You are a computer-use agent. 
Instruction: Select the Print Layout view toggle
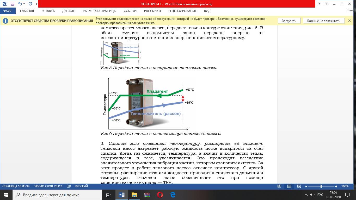coord(289,186)
